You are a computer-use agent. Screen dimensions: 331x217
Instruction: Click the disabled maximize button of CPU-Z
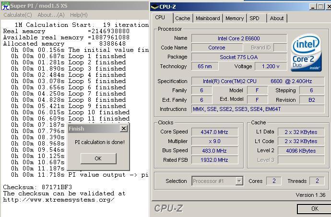320,7
